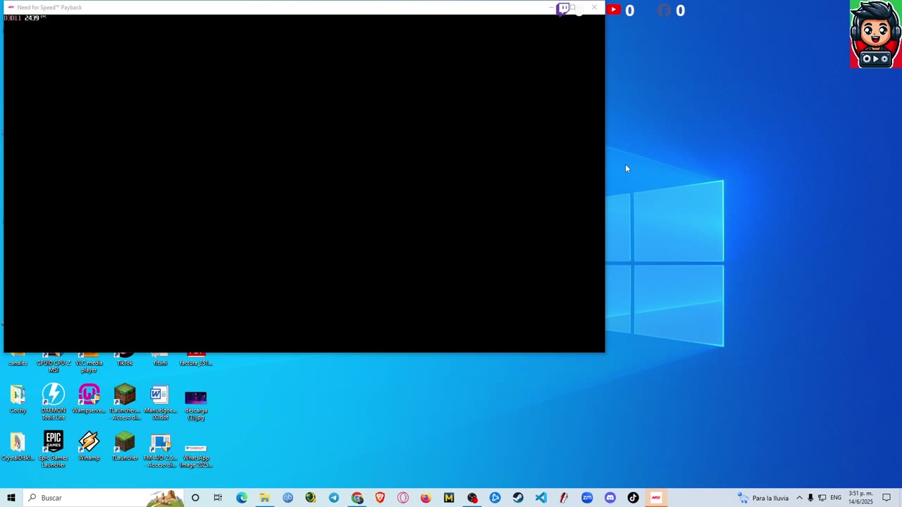902x507 pixels.
Task: Select the factura_851 file label
Action: pos(196,363)
